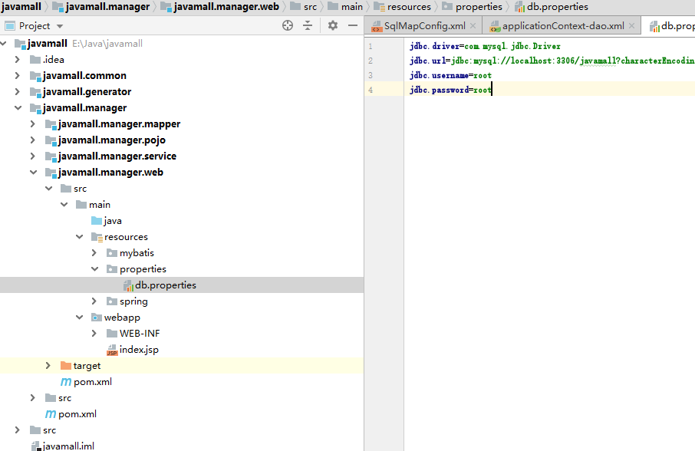Screen dimensions: 695x451
Task: Expand the target folder
Action: coord(48,366)
